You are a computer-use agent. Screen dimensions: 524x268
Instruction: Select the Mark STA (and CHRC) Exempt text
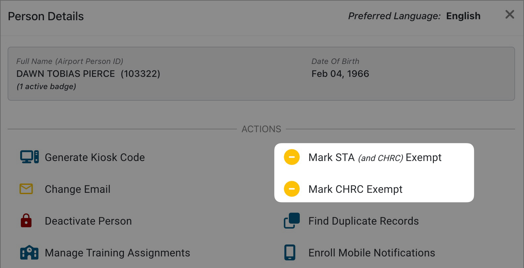pyautogui.click(x=375, y=157)
